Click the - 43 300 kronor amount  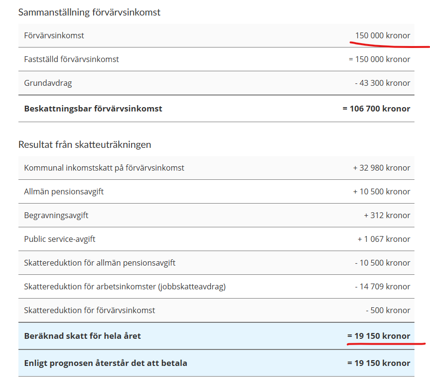[382, 83]
